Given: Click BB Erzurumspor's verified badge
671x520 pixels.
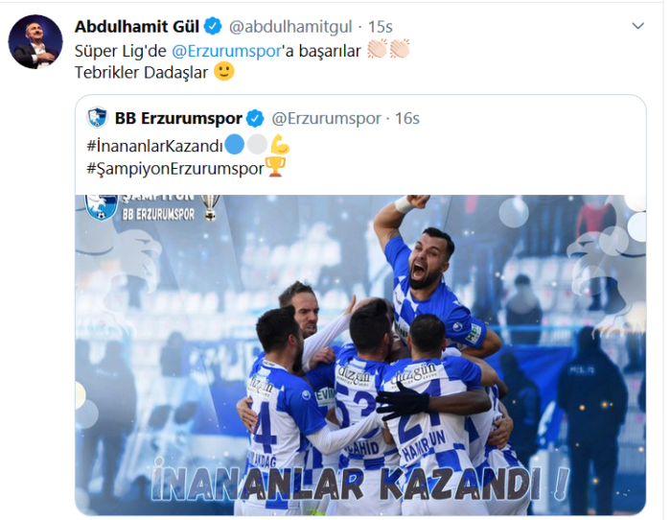Looking at the screenshot, I should (256, 118).
